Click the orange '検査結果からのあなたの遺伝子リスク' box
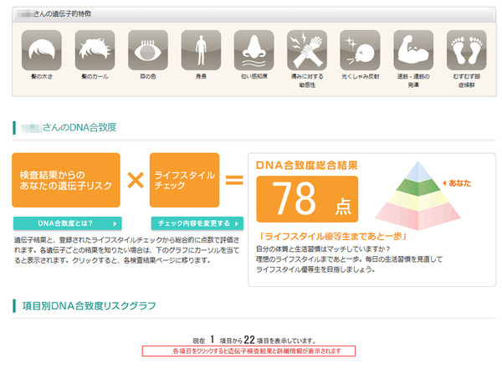 [x=67, y=180]
